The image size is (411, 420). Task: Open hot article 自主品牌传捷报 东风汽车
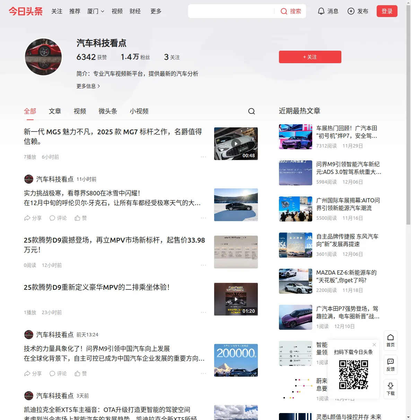click(x=347, y=240)
